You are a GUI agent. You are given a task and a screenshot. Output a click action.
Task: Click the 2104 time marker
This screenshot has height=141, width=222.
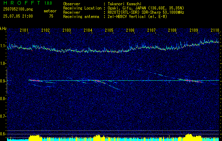(x=88, y=30)
